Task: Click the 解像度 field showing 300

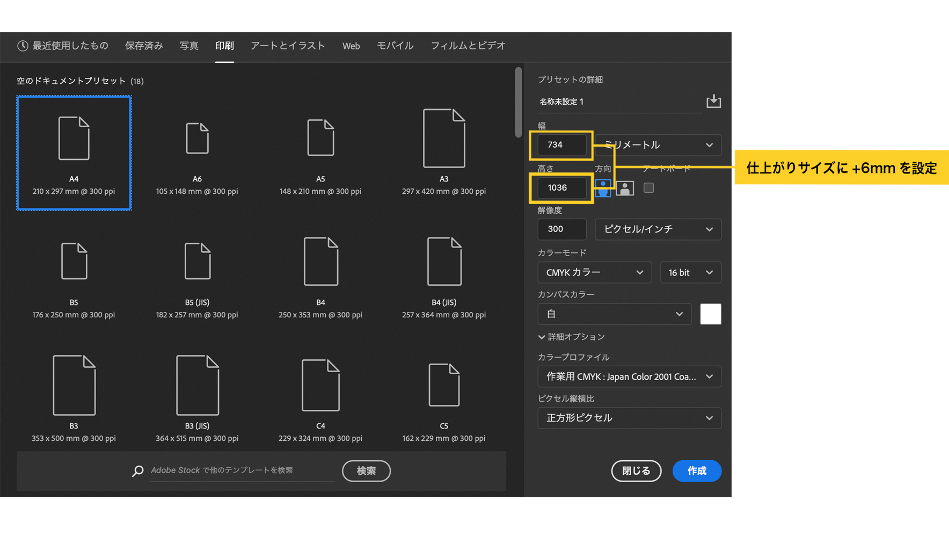Action: [562, 229]
